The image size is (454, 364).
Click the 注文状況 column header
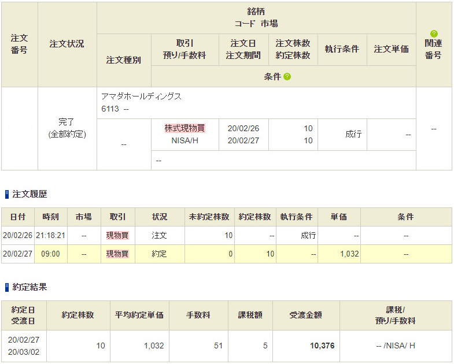coord(67,44)
